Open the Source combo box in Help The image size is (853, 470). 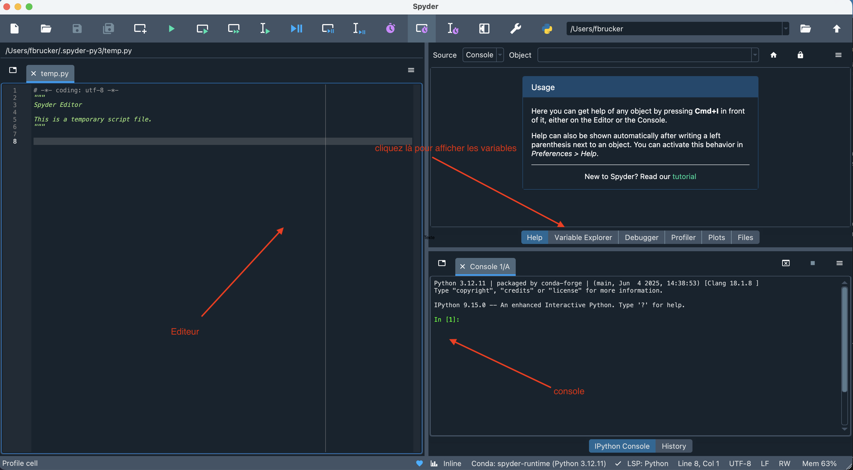(x=483, y=55)
